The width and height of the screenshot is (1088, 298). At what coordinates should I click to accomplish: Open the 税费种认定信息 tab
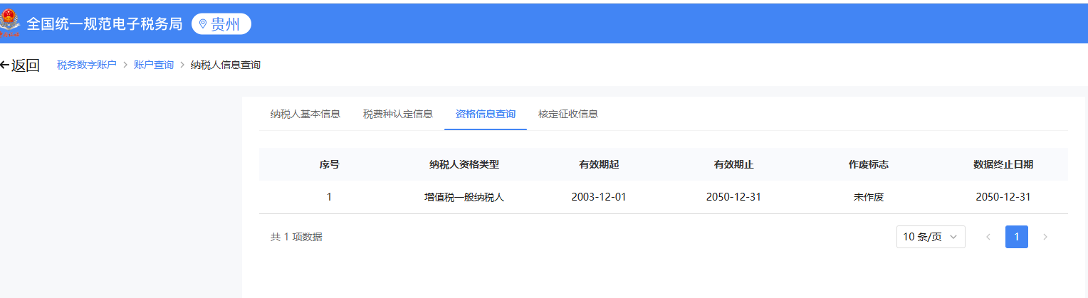(397, 114)
